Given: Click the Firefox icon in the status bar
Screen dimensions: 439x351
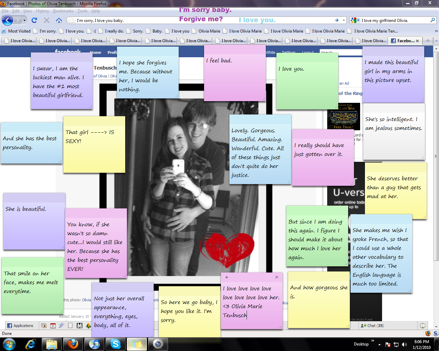Looking at the screenshot, I should click(428, 333).
